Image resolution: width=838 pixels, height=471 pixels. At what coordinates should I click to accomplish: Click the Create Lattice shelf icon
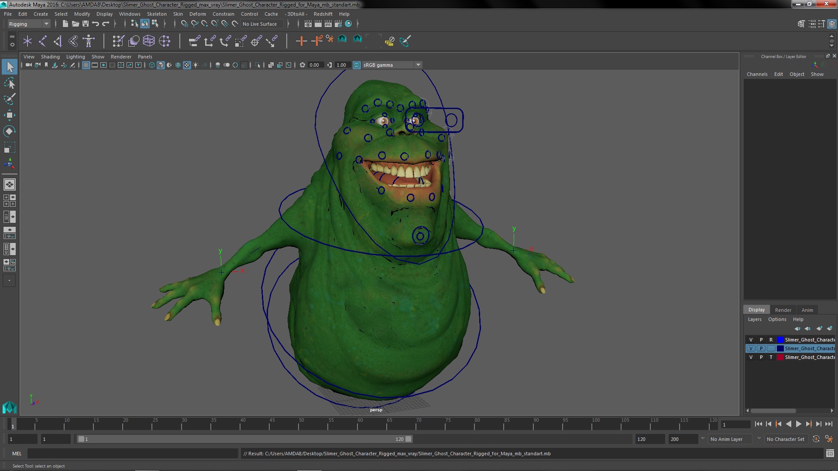coord(149,41)
